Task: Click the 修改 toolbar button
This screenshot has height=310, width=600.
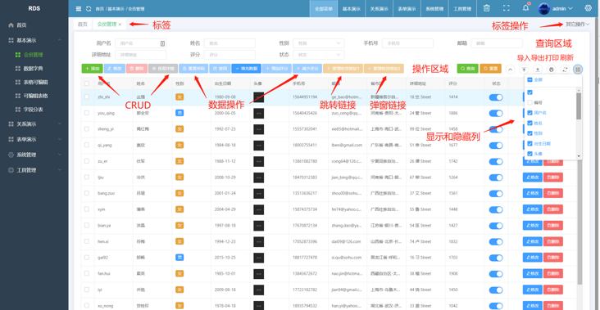Action: point(115,69)
